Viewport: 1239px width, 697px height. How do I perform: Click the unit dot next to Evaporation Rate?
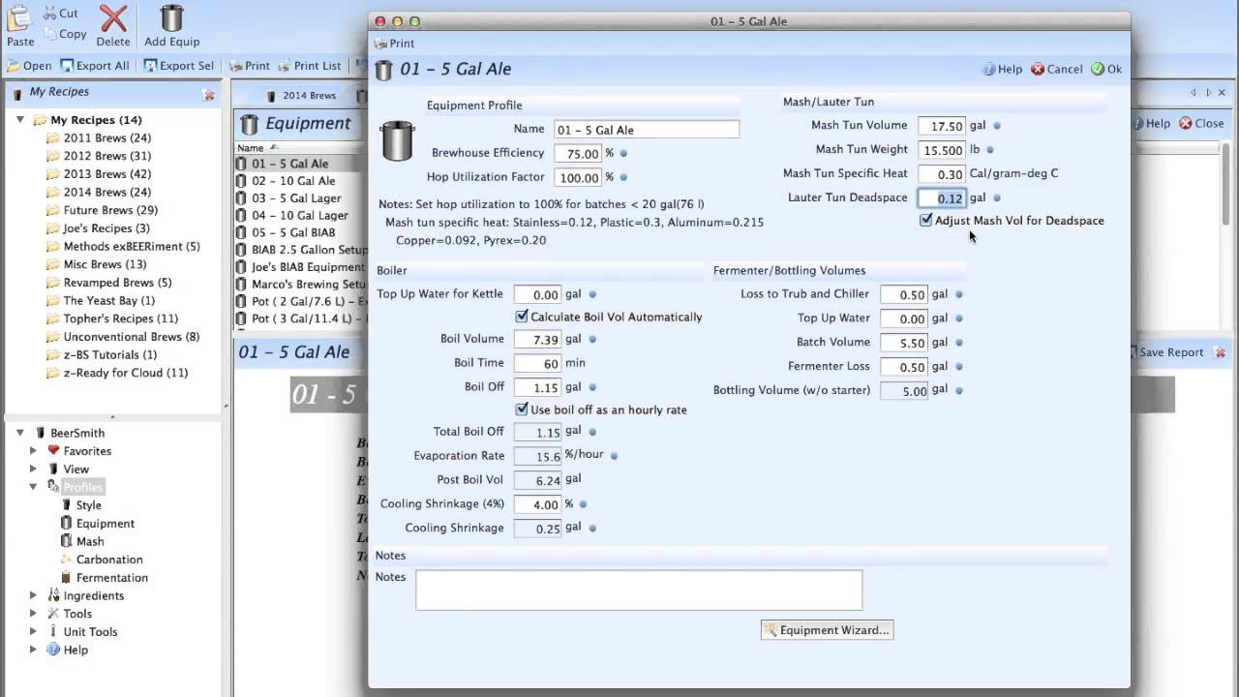[614, 455]
